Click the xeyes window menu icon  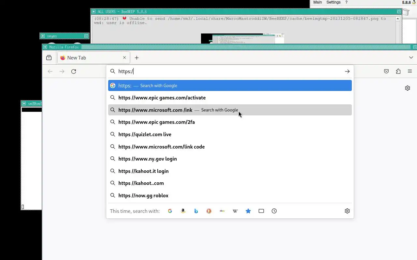[x=43, y=36]
